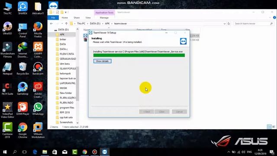Open This PC desktop icon

click(7, 8)
